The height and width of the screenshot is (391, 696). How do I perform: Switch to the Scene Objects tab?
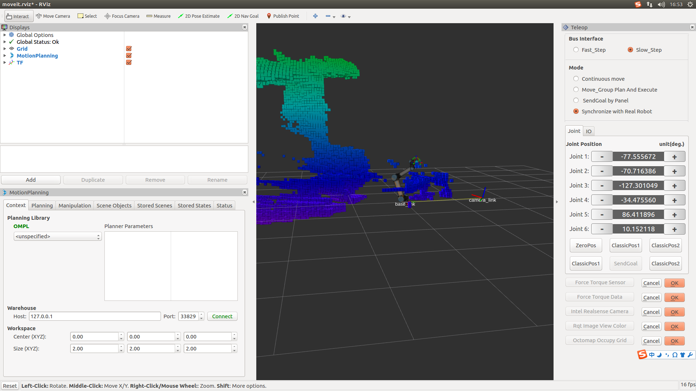[114, 205]
